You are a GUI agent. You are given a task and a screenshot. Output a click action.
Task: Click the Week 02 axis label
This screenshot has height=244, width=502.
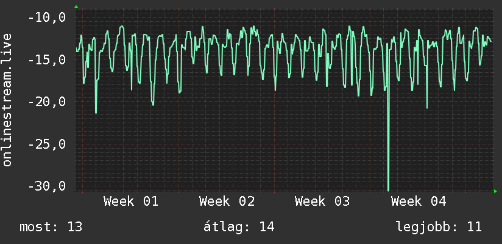click(x=227, y=202)
